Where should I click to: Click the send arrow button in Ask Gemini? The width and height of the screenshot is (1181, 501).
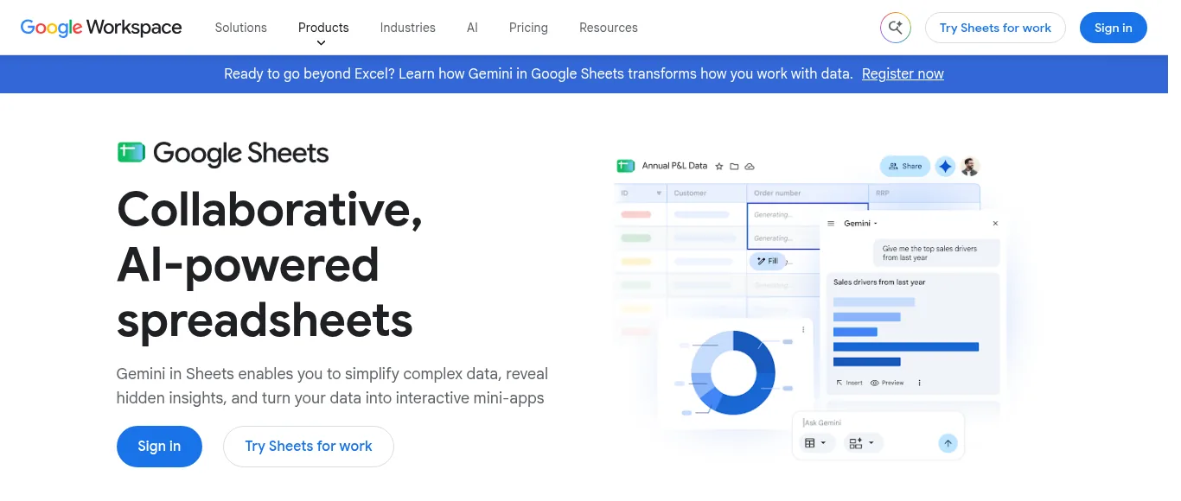click(948, 443)
